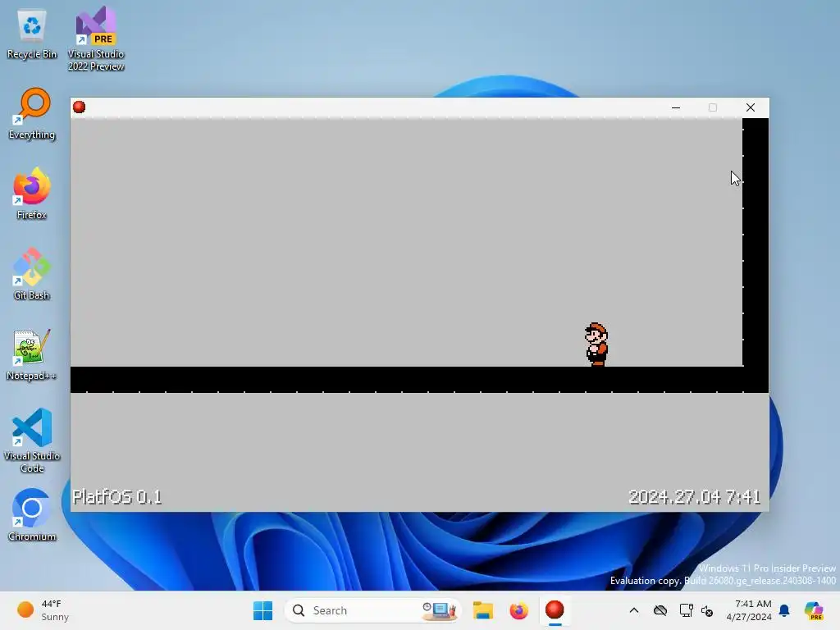Click the muted volume tray icon
The width and height of the screenshot is (840, 630).
click(707, 610)
